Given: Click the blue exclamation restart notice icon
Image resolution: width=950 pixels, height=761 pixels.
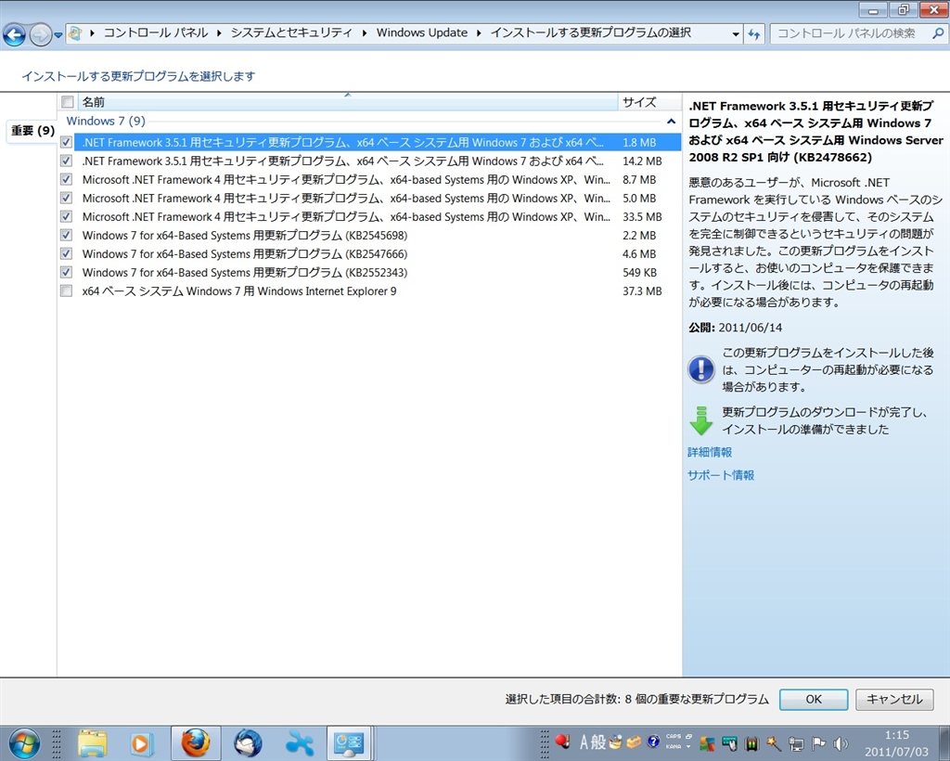Looking at the screenshot, I should point(701,369).
